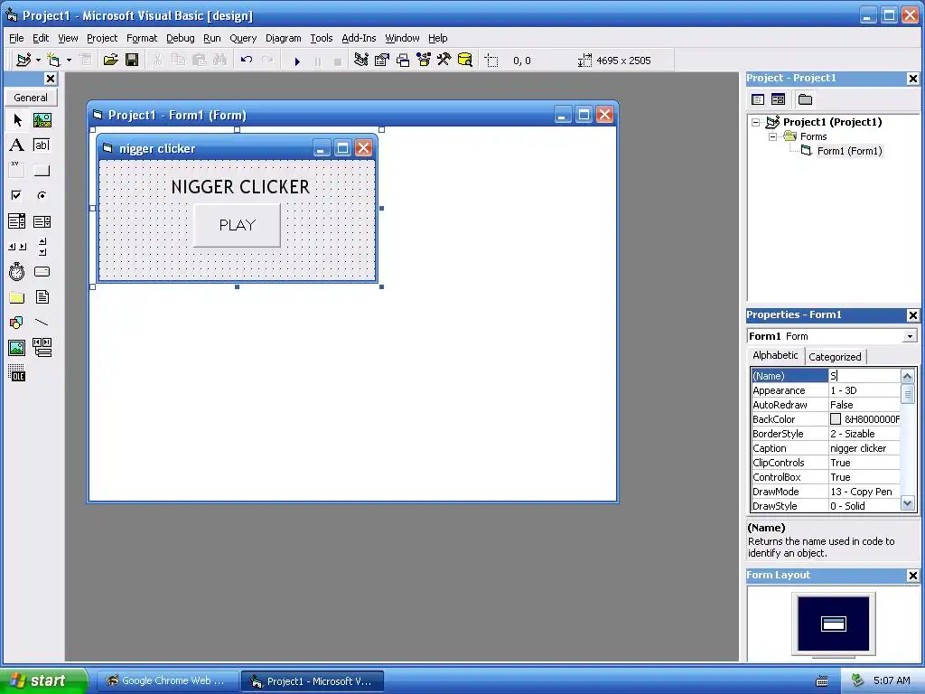Click Project1 Visual Basic taskbar button
Viewport: 925px width, 694px height.
[313, 681]
